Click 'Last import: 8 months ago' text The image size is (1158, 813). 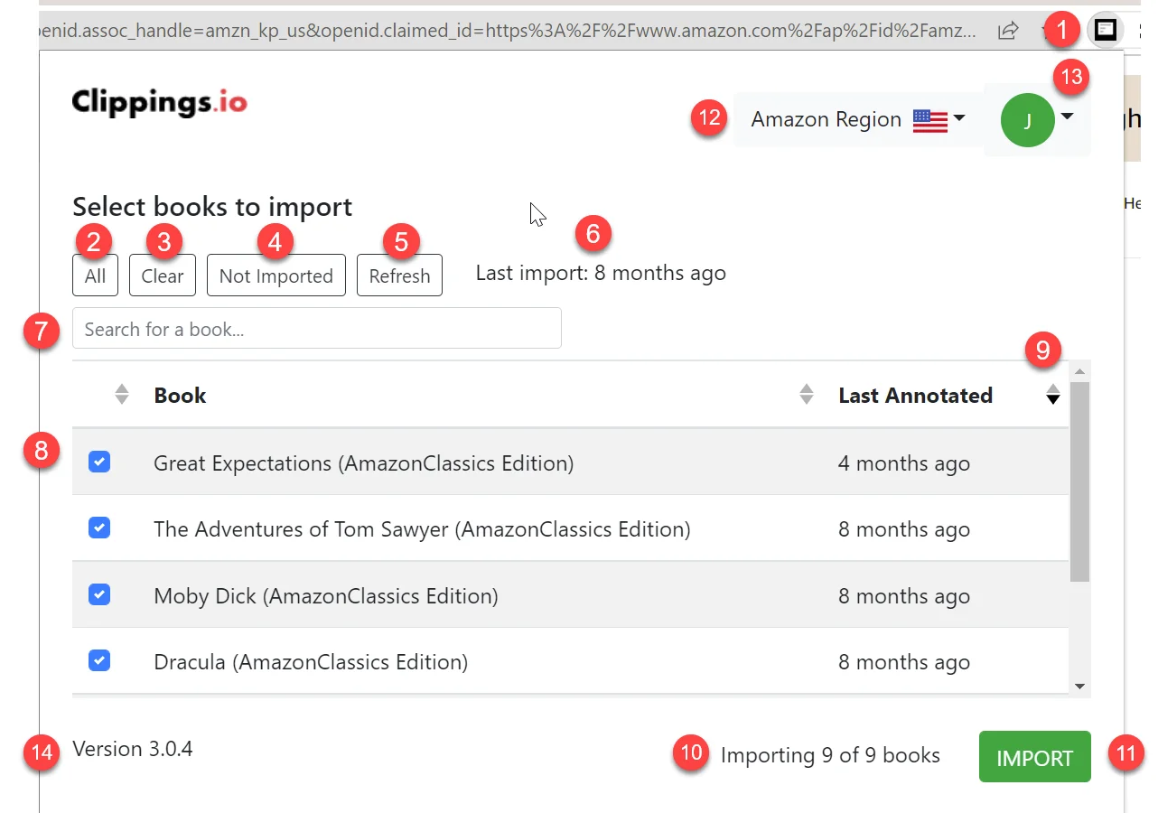[x=601, y=273]
